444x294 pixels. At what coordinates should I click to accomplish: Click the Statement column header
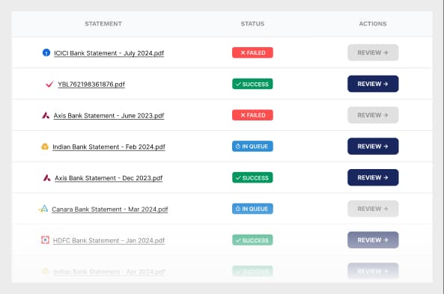click(x=103, y=24)
